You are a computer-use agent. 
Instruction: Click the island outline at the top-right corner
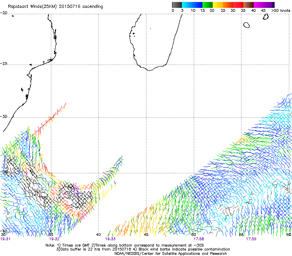pyautogui.click(x=266, y=17)
